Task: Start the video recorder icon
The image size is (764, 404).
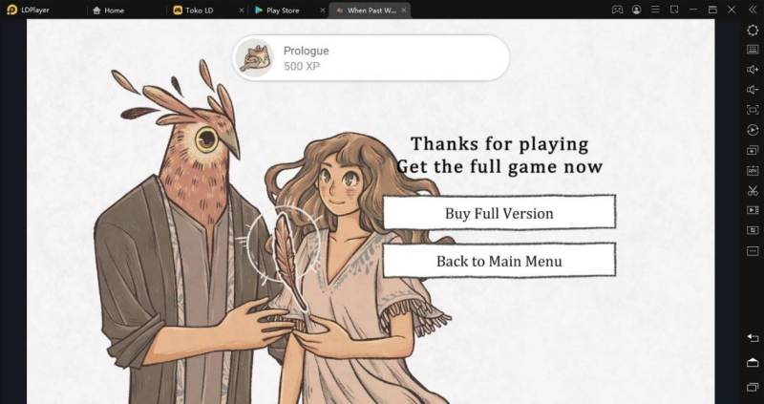Action: point(753,210)
